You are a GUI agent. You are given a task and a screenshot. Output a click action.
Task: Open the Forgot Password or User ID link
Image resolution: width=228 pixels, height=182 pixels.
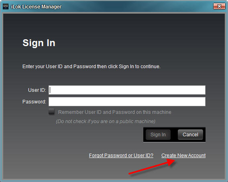pyautogui.click(x=121, y=156)
